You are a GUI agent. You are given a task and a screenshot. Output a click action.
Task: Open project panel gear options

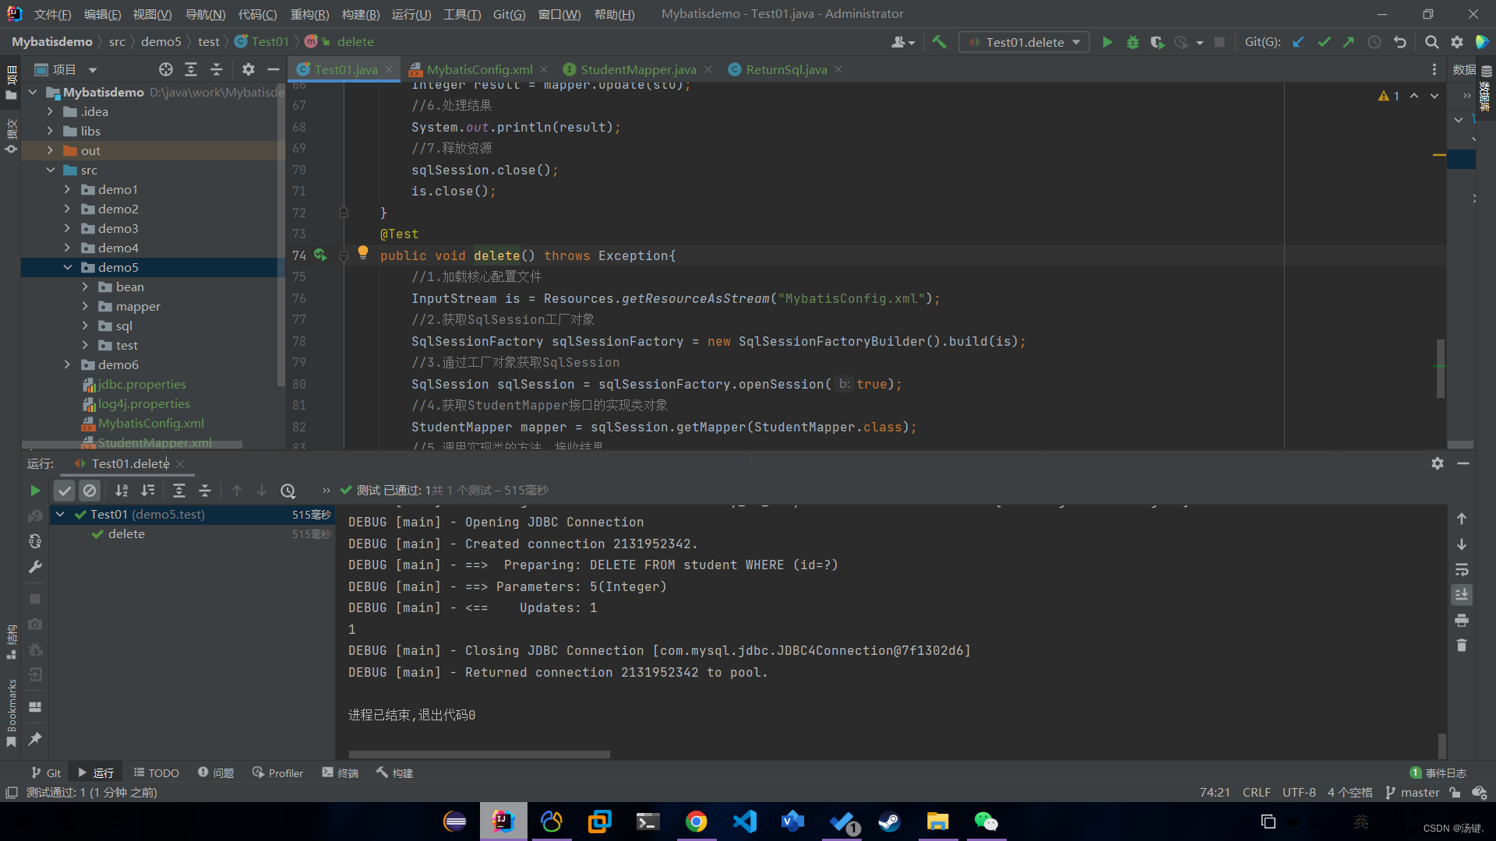[x=249, y=69]
